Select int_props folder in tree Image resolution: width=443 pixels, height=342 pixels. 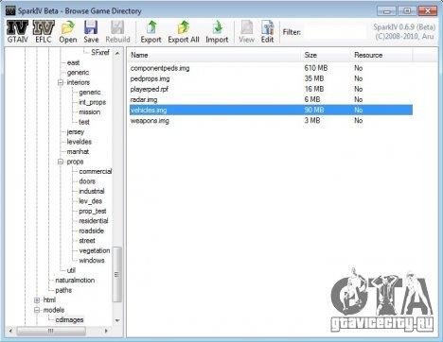[92, 102]
